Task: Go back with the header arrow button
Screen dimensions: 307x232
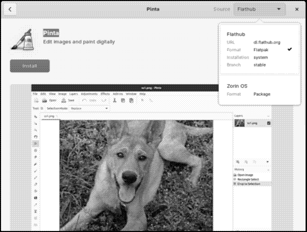Action: (10, 9)
